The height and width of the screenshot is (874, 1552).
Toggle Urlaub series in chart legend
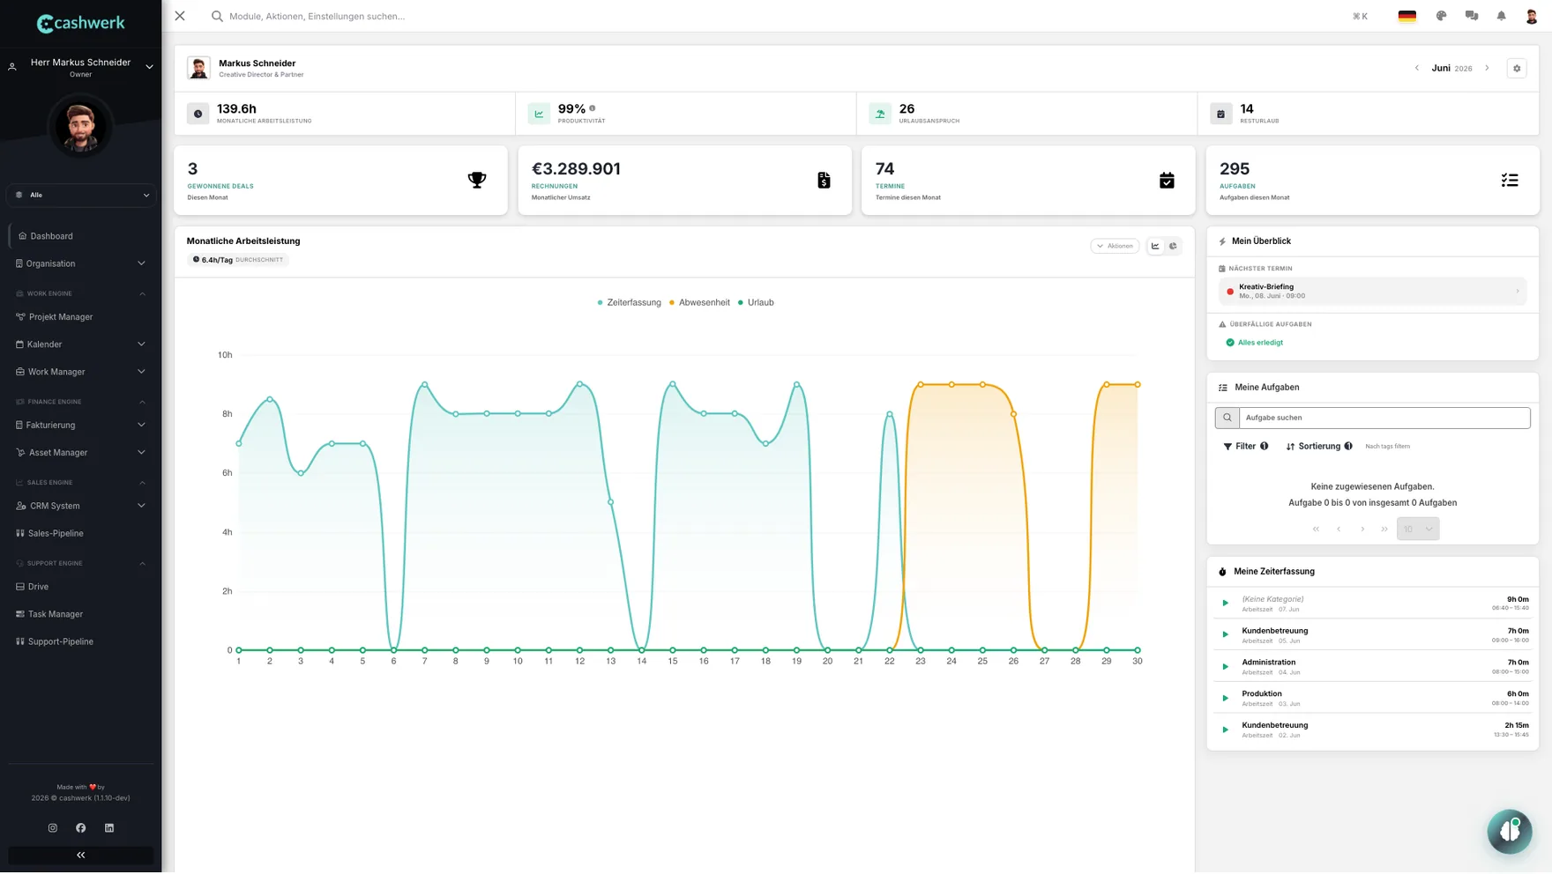pos(756,302)
